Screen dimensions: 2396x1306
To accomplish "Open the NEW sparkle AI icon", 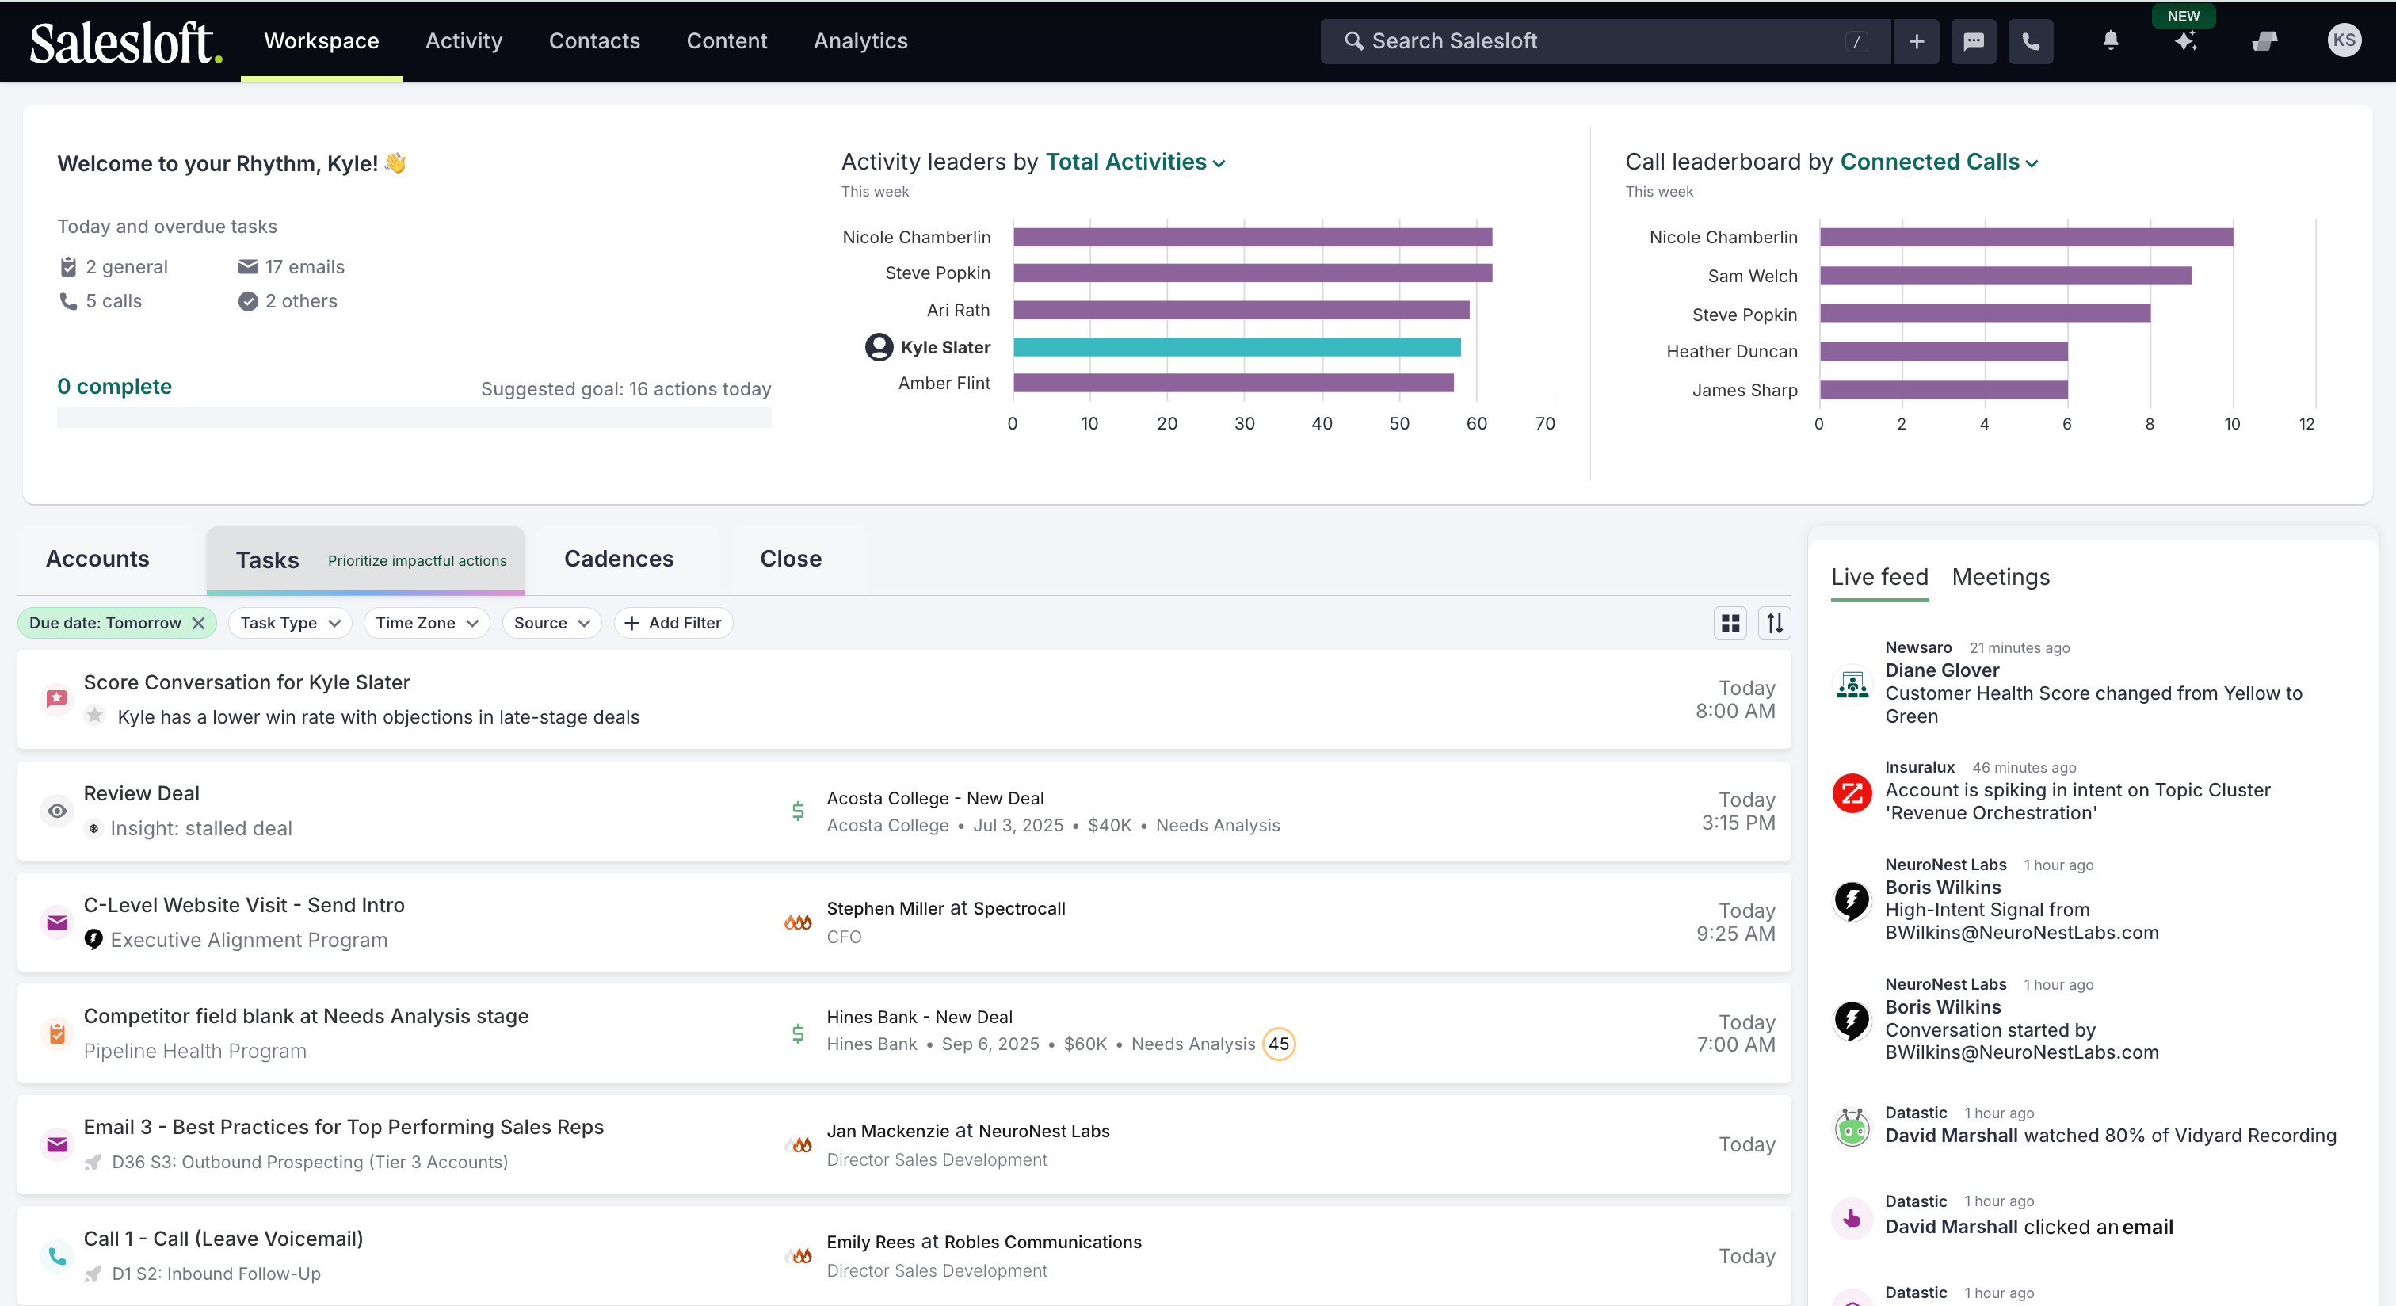I will (x=2185, y=41).
